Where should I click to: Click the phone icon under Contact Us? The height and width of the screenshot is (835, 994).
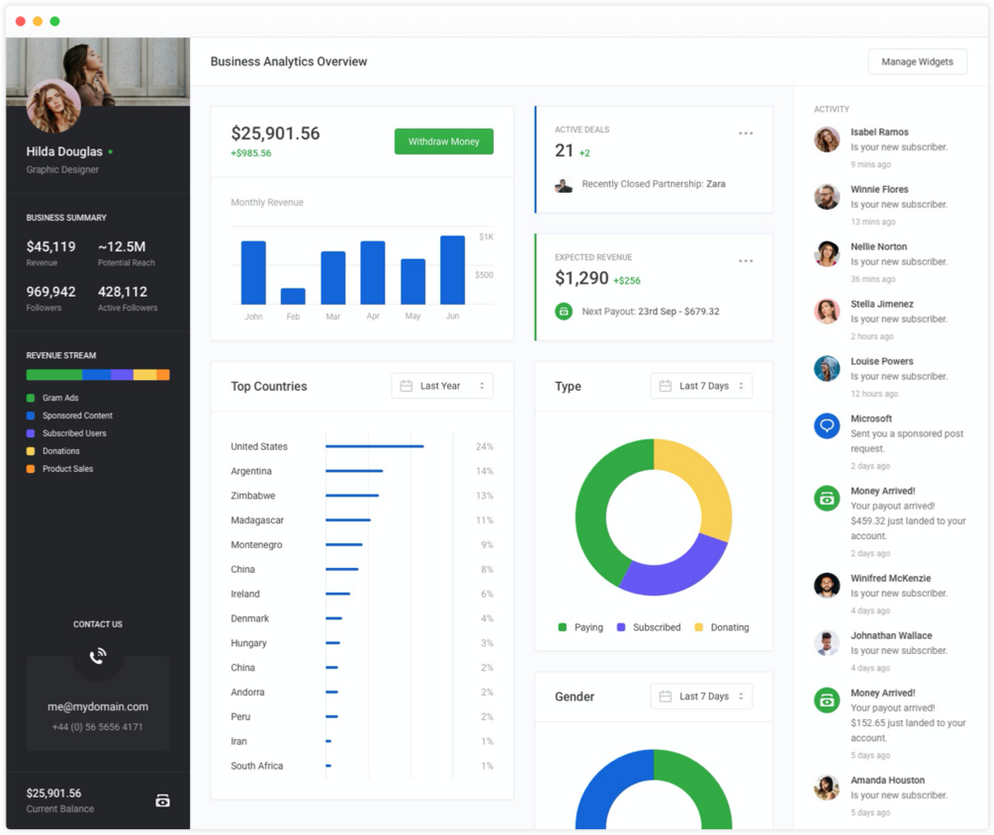click(x=98, y=656)
